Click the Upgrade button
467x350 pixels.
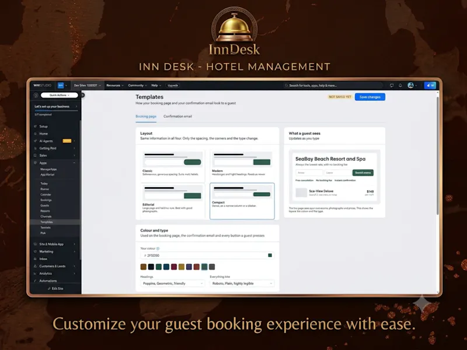coord(173,85)
